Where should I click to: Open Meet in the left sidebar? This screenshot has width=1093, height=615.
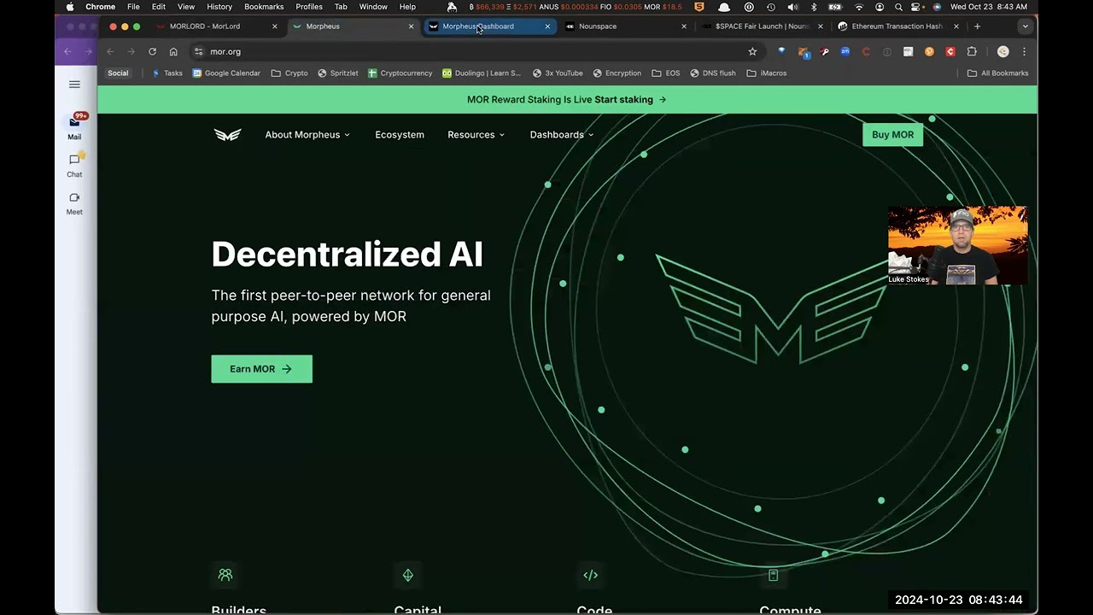pyautogui.click(x=74, y=203)
